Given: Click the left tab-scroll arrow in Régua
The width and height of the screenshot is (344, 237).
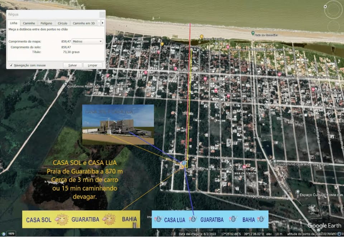Looking at the screenshot, I should pos(99,23).
